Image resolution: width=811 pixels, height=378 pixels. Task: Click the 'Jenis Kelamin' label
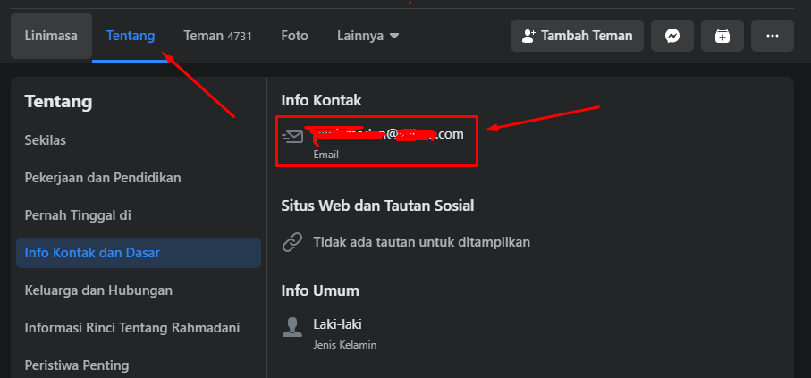coord(345,345)
